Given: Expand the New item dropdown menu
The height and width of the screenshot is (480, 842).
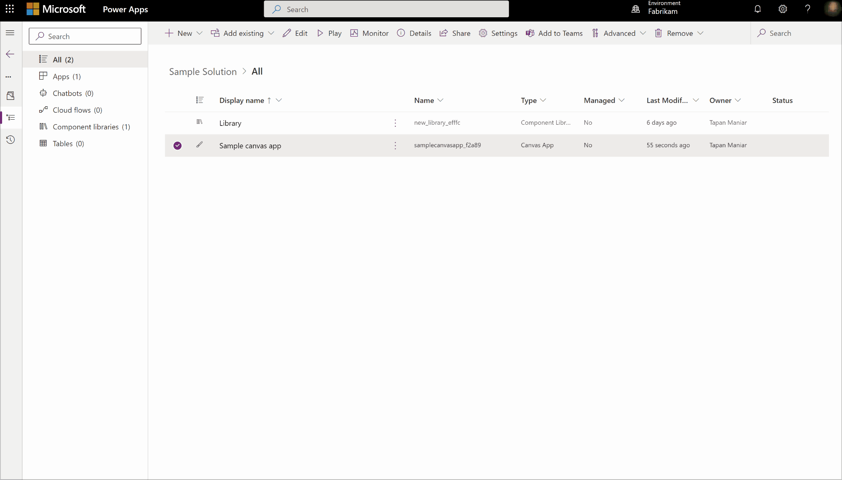Looking at the screenshot, I should pyautogui.click(x=200, y=33).
